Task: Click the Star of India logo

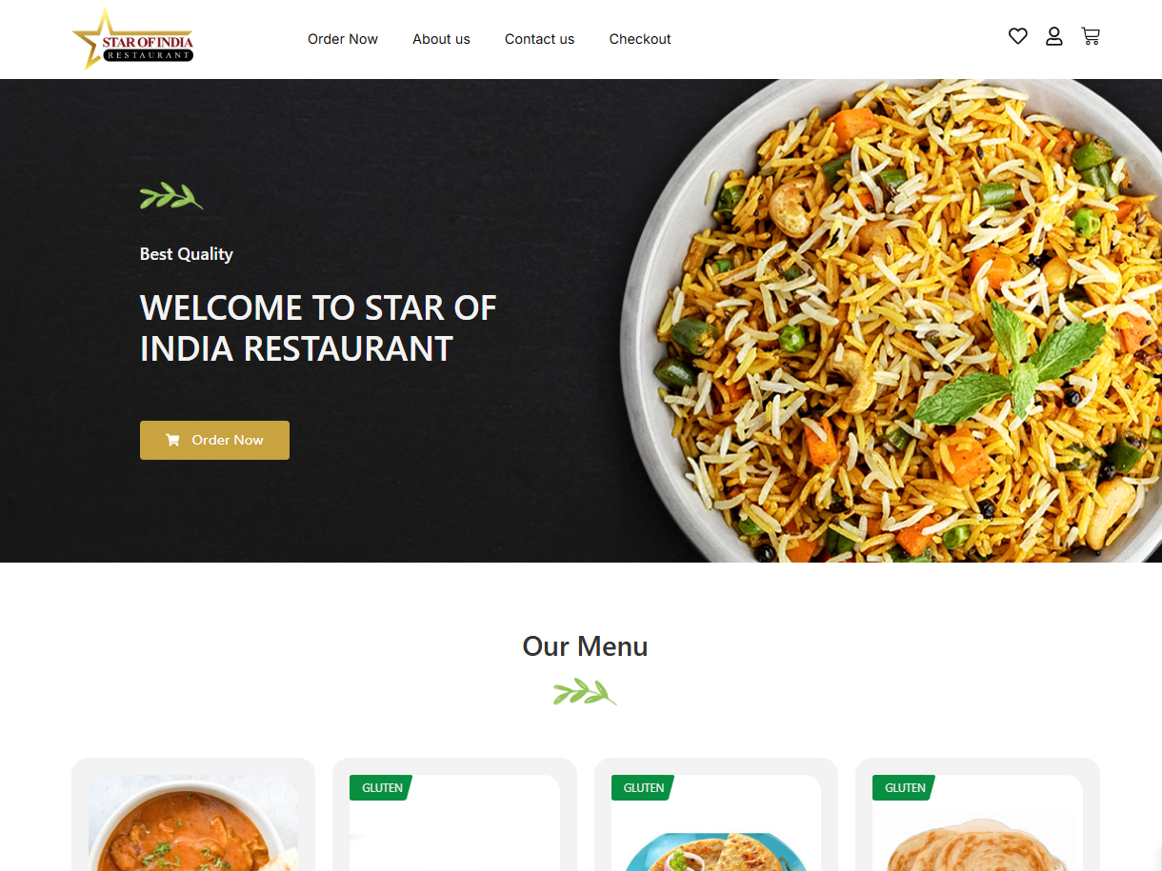Action: pos(132,39)
